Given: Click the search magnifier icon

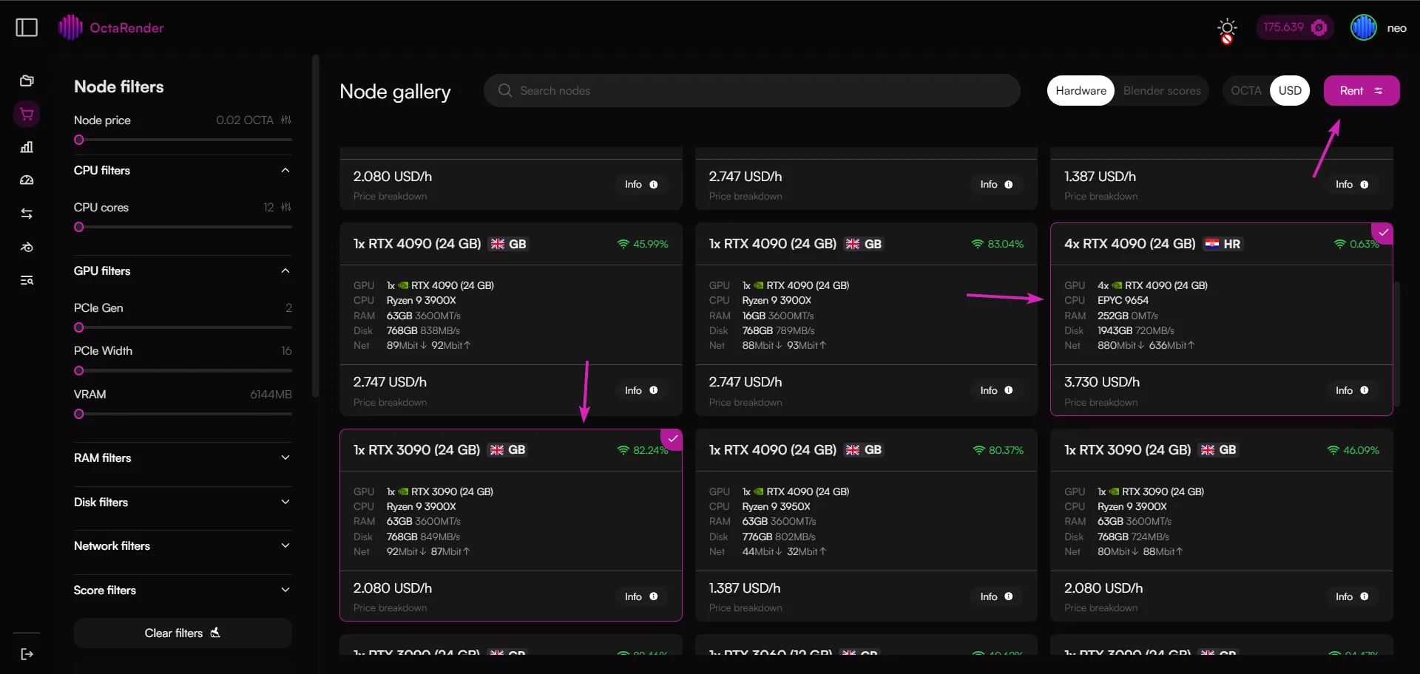Looking at the screenshot, I should 505,90.
